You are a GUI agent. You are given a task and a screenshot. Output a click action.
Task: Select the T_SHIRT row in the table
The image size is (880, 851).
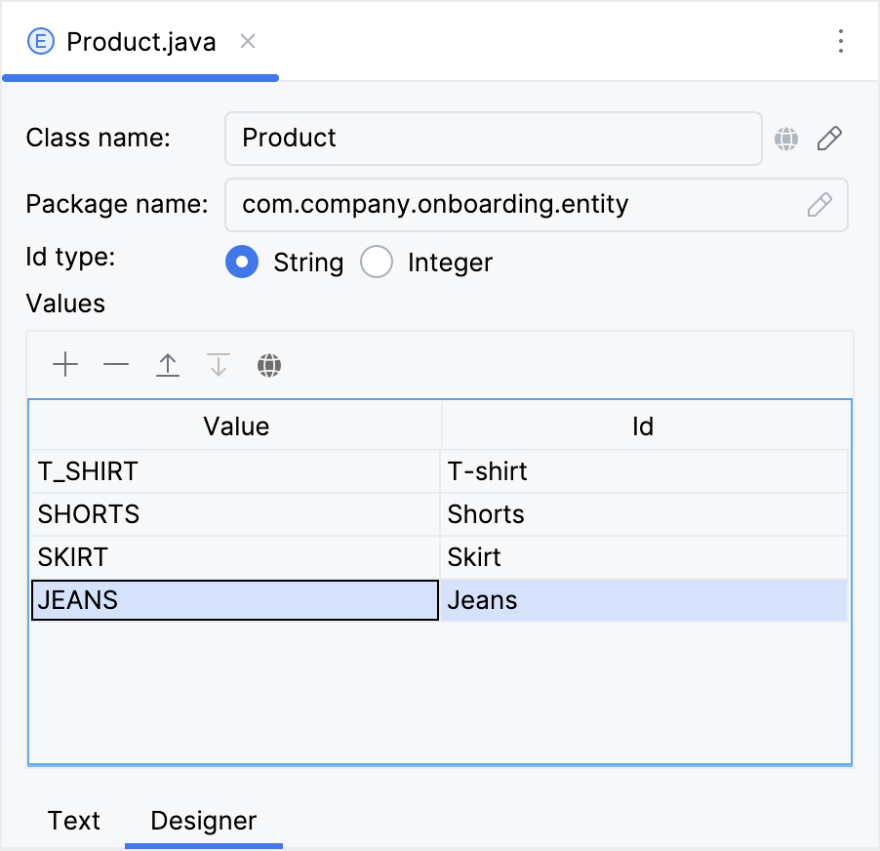pyautogui.click(x=234, y=471)
